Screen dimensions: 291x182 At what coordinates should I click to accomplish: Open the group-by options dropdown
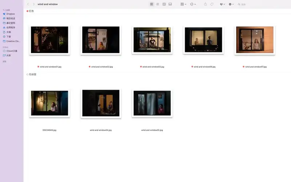(183, 4)
